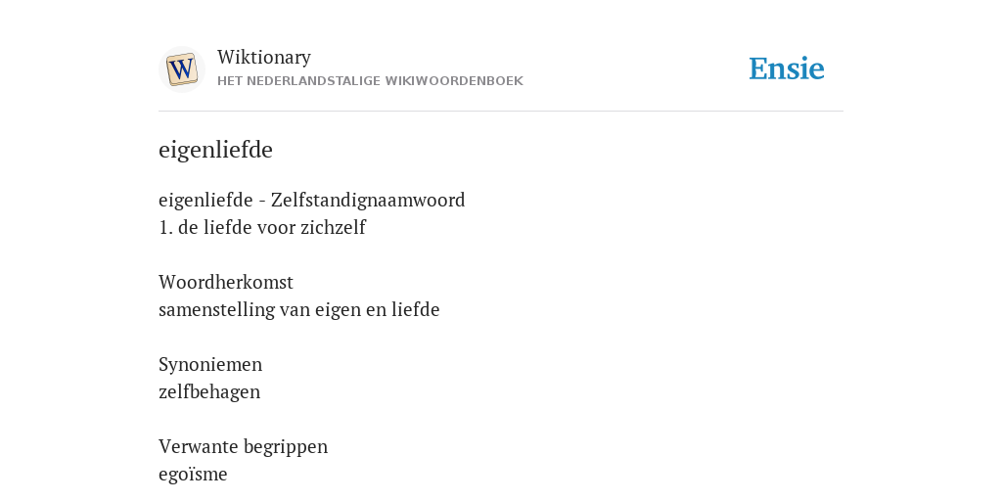The height and width of the screenshot is (501, 1002).
Task: Select the large 'eigenliefde' heading
Action: (x=215, y=150)
